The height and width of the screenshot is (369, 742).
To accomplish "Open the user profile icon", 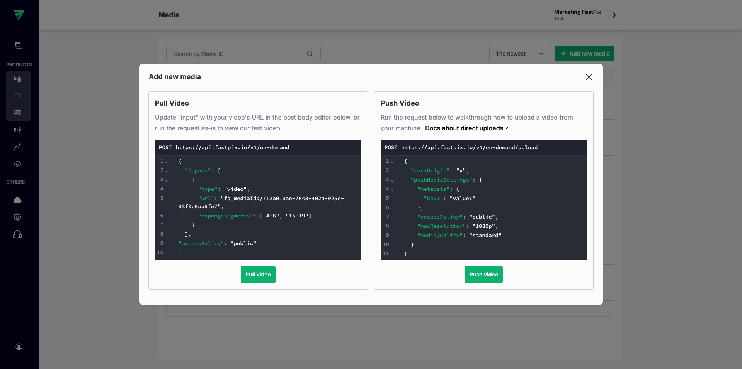I will tap(19, 347).
